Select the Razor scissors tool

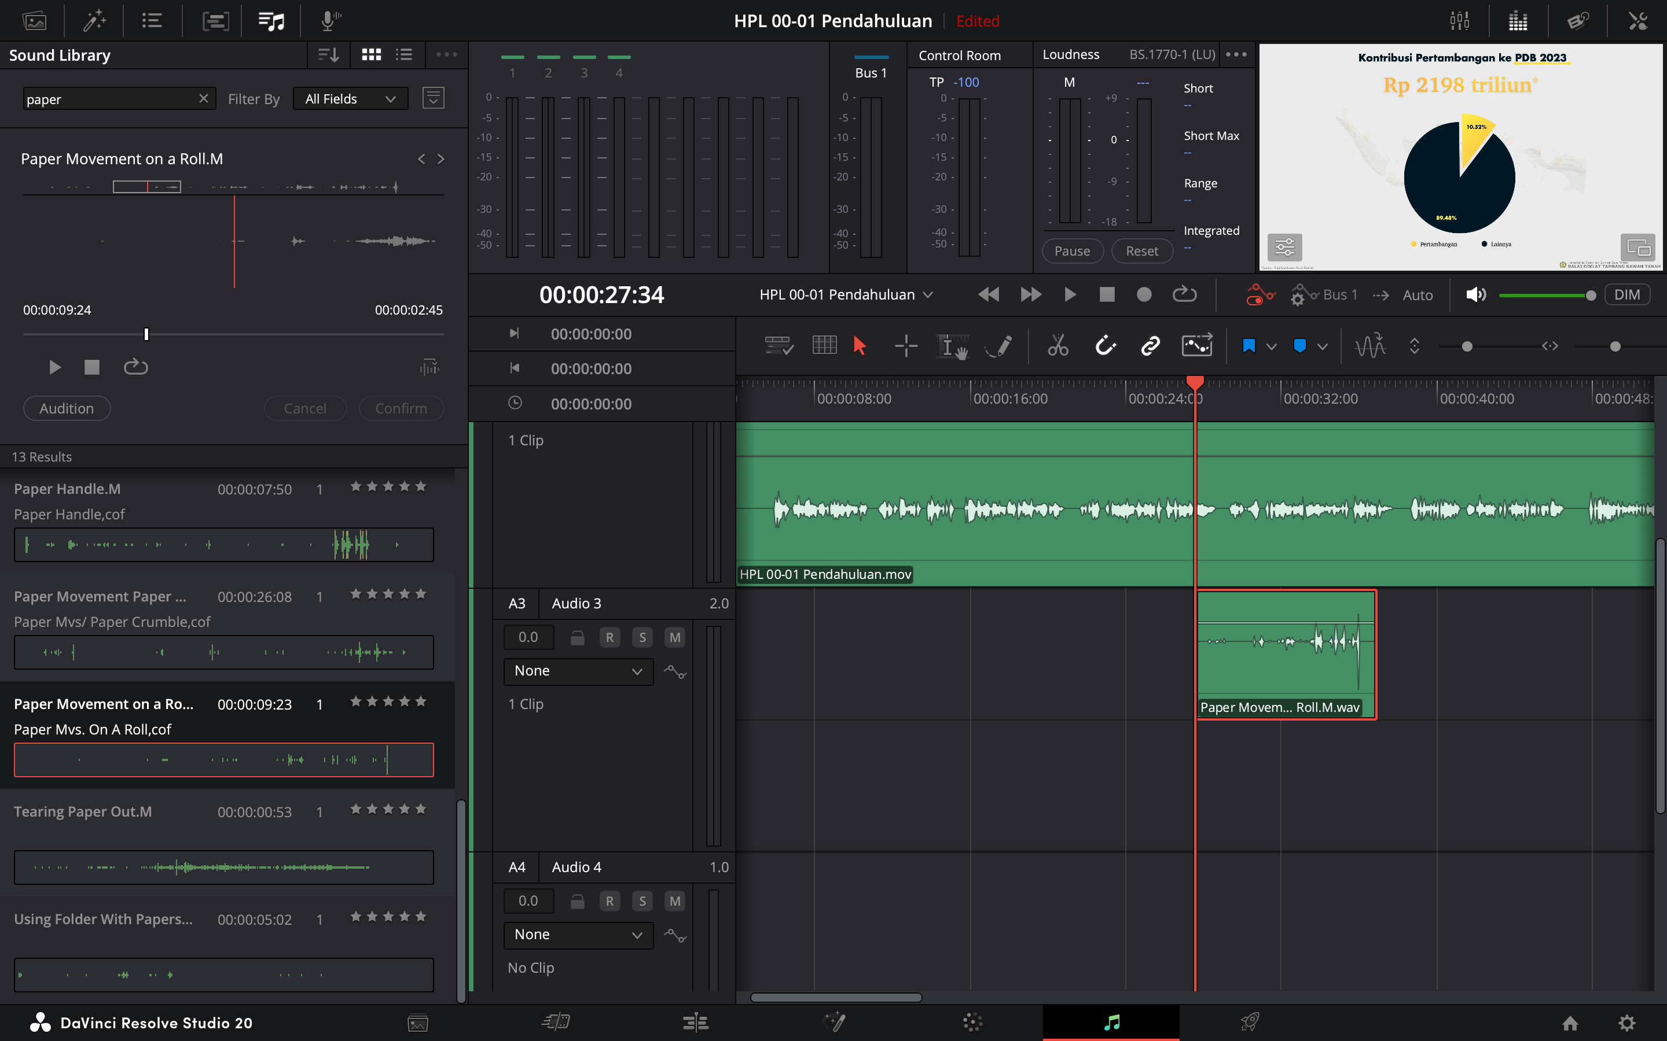(1058, 346)
